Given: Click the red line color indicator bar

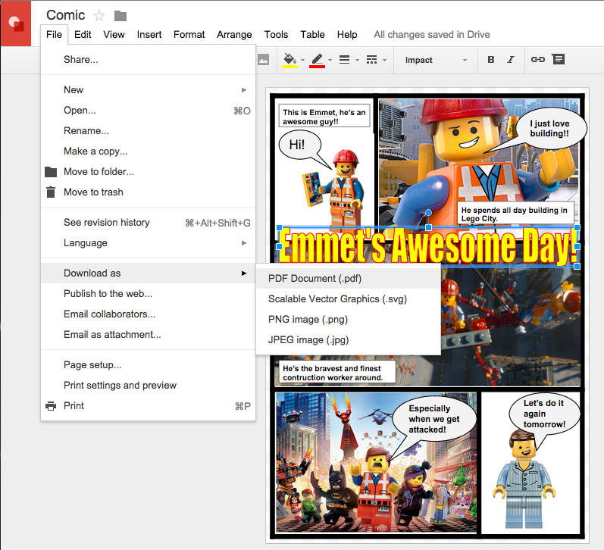Looking at the screenshot, I should [x=317, y=67].
